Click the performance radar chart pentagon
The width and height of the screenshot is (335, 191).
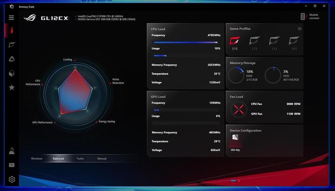(x=75, y=92)
